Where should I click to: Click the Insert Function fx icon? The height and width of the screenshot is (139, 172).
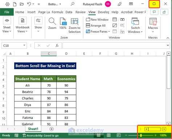pos(57,46)
